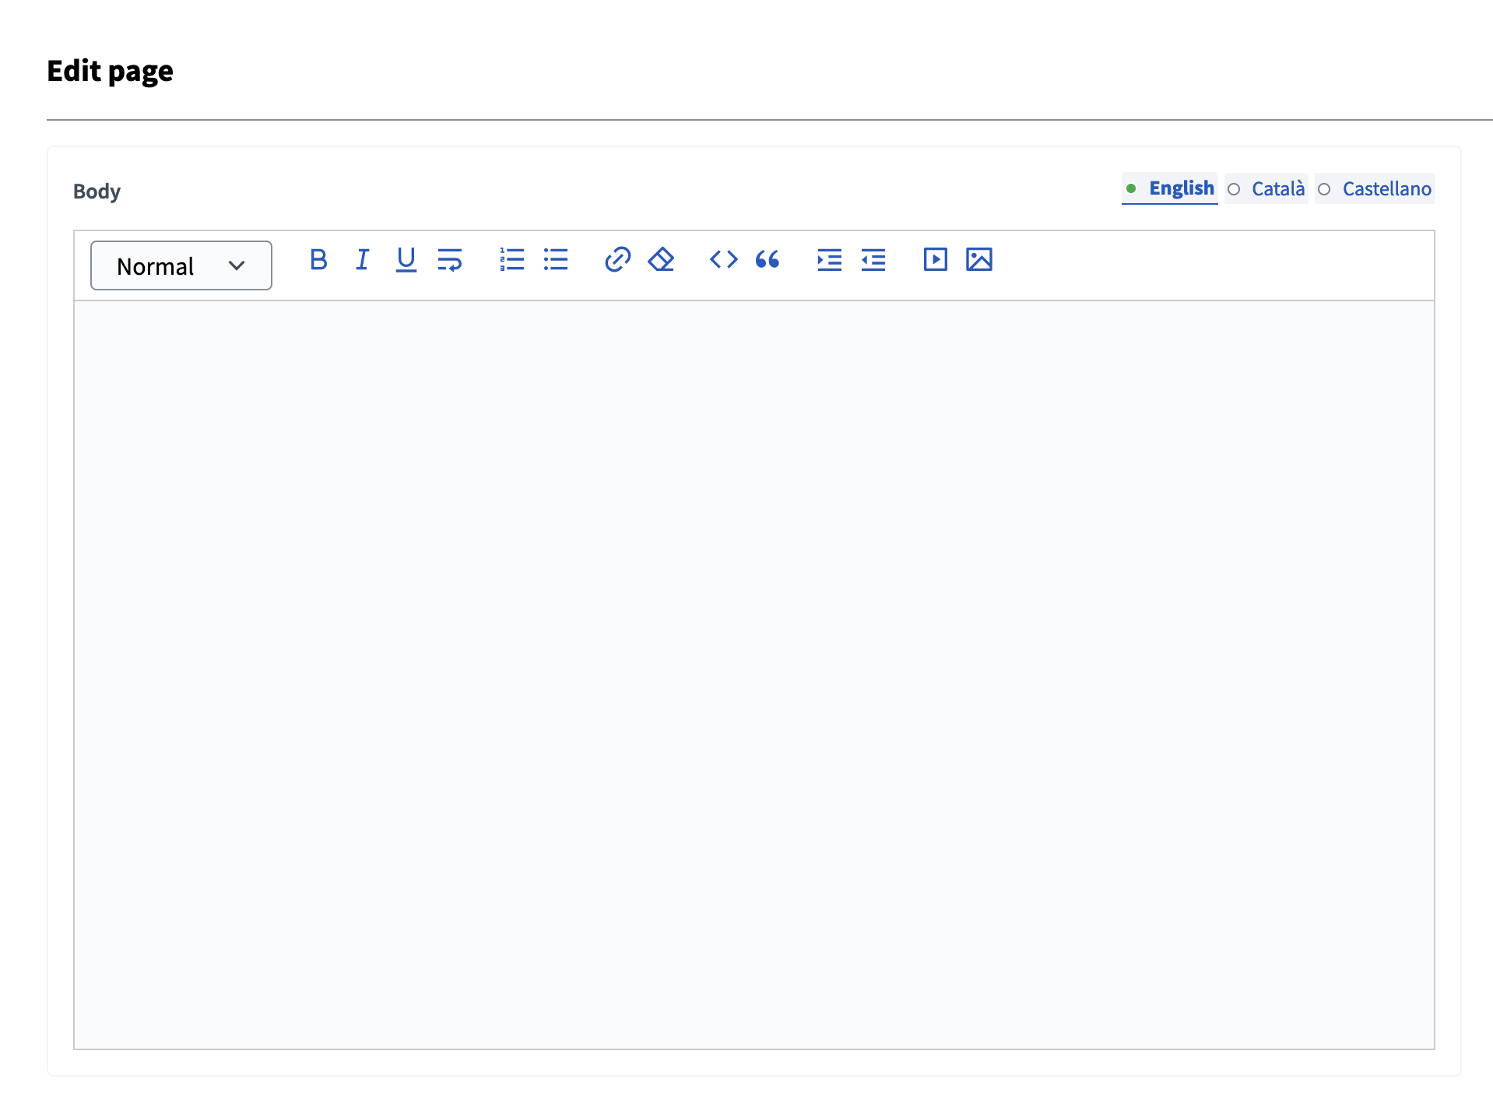This screenshot has width=1493, height=1107.
Task: Open the Normal paragraph style dropdown
Action: [x=181, y=265]
